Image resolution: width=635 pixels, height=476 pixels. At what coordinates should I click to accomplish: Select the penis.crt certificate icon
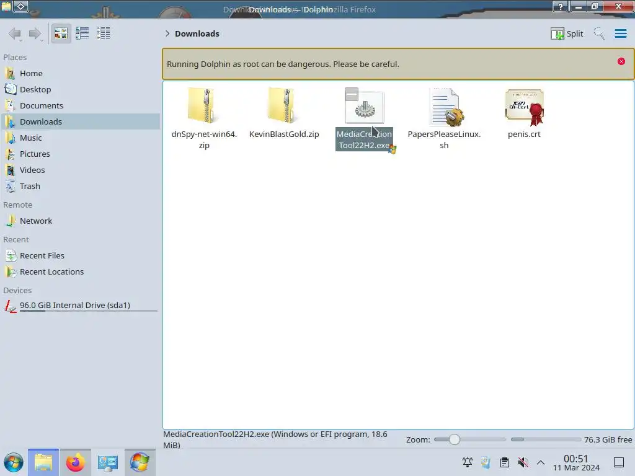pos(524,107)
